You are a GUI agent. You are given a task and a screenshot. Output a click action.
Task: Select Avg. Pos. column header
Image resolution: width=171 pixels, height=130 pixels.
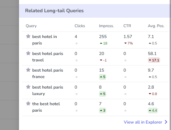click(156, 26)
